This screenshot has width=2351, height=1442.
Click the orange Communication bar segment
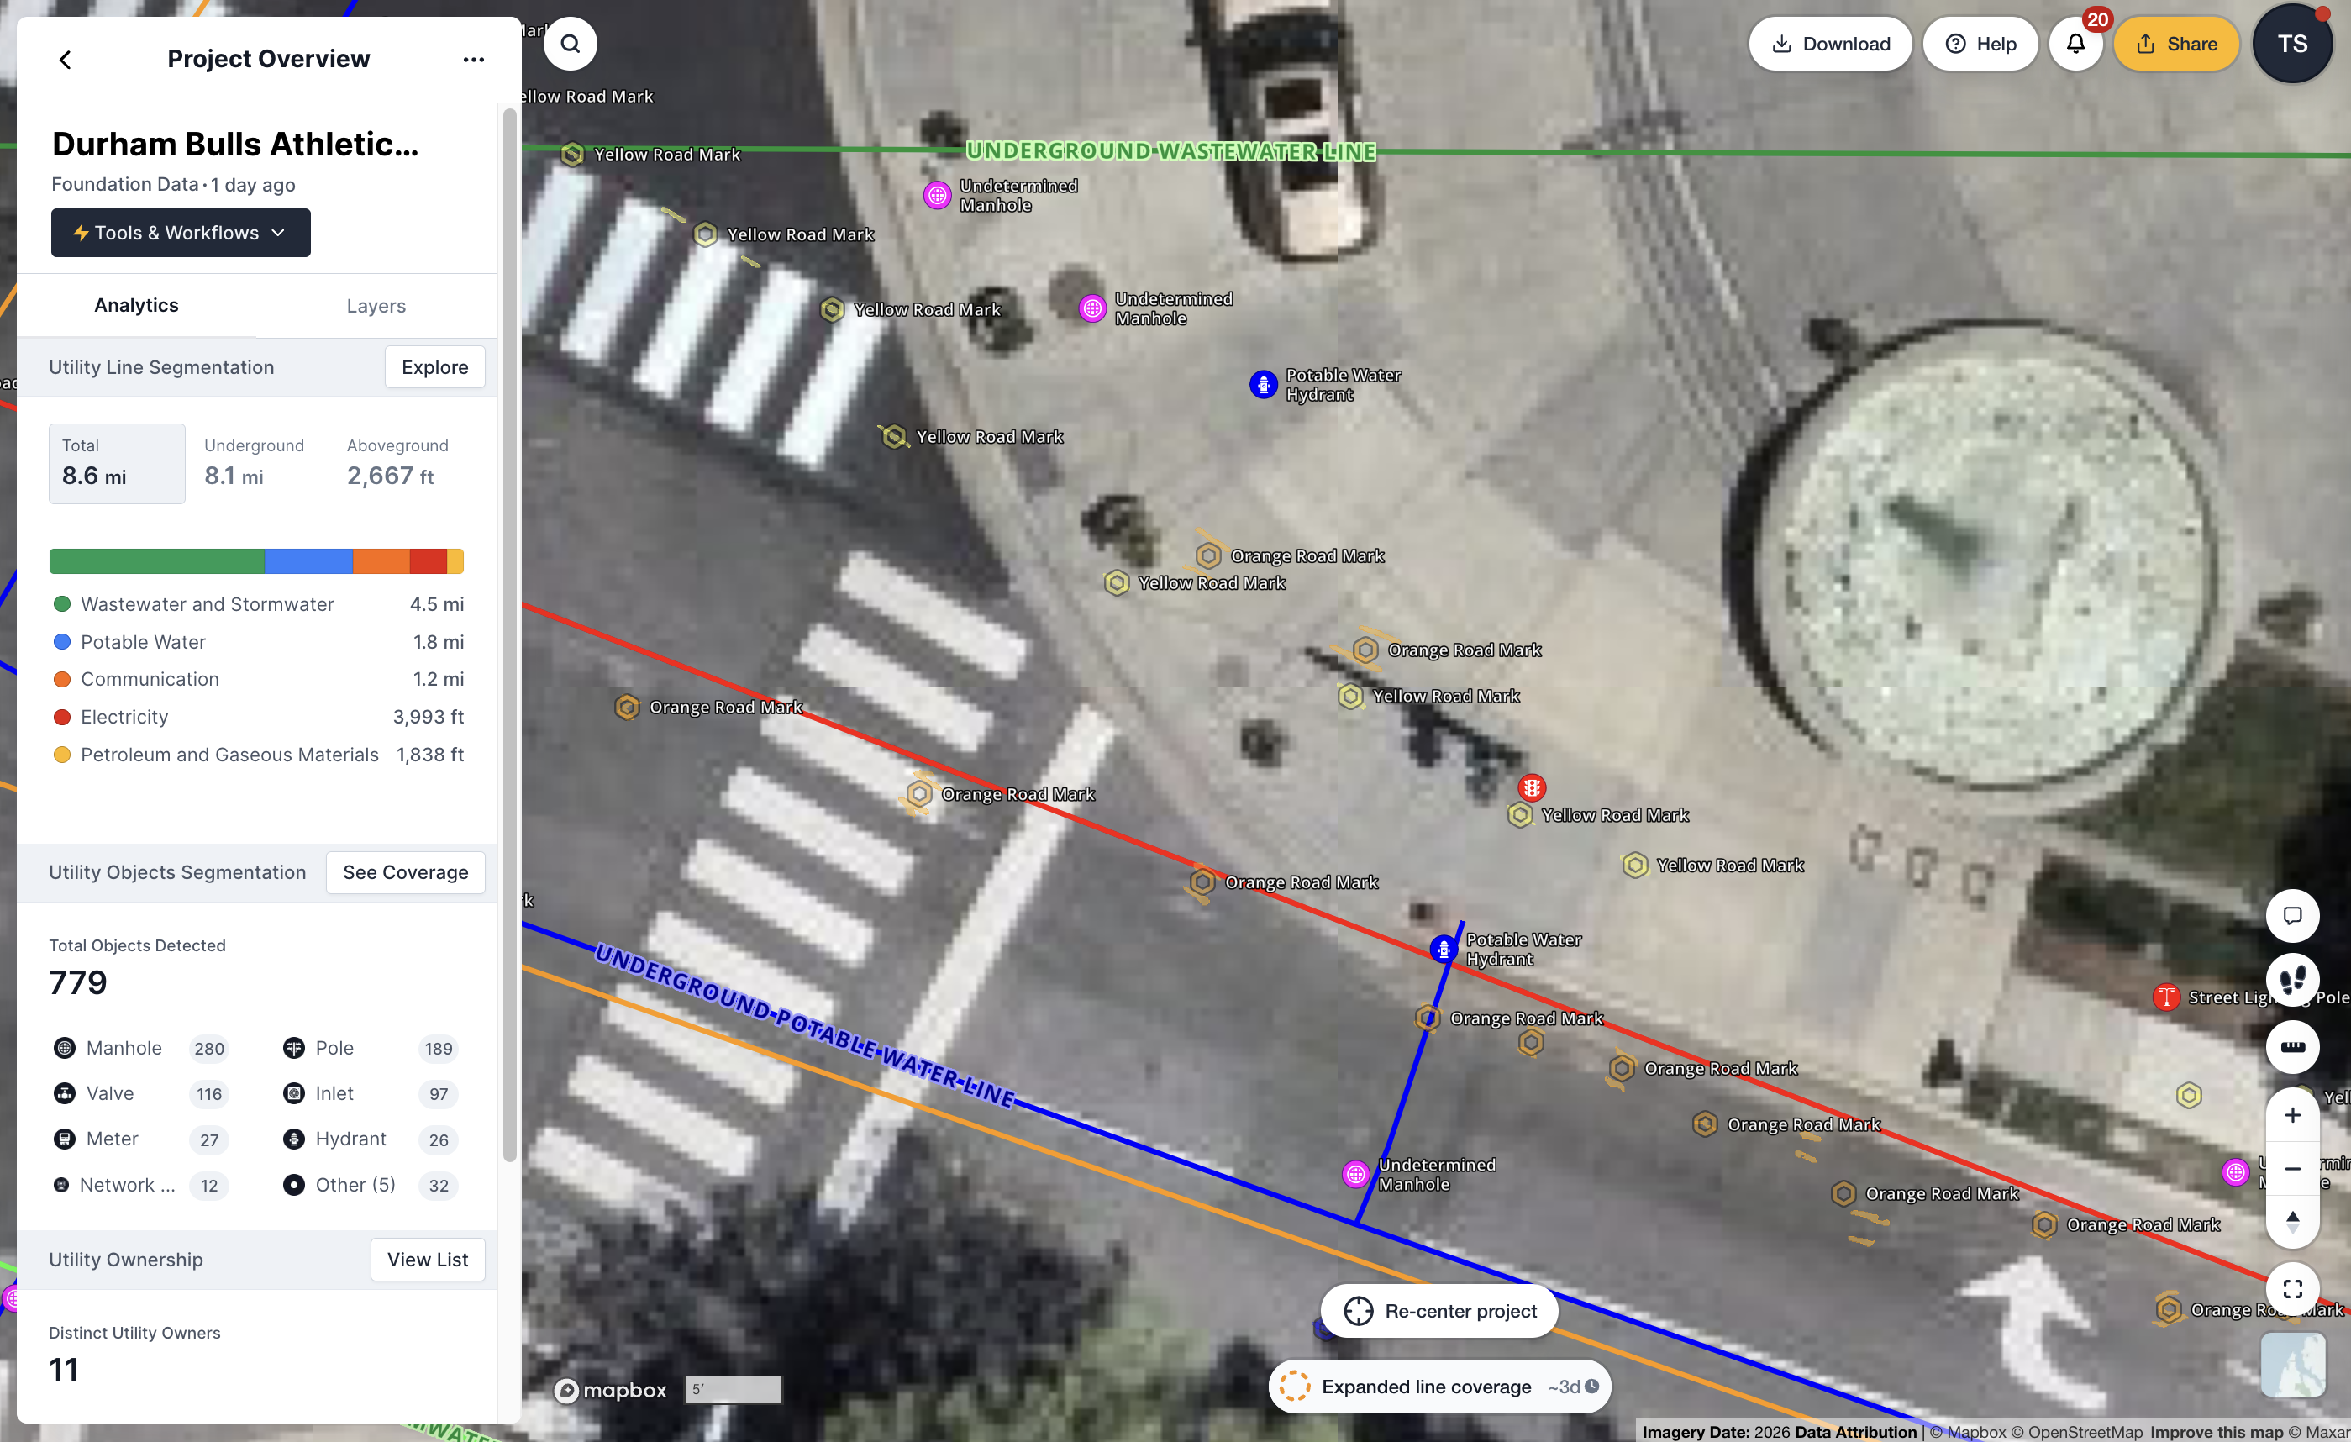pos(381,561)
